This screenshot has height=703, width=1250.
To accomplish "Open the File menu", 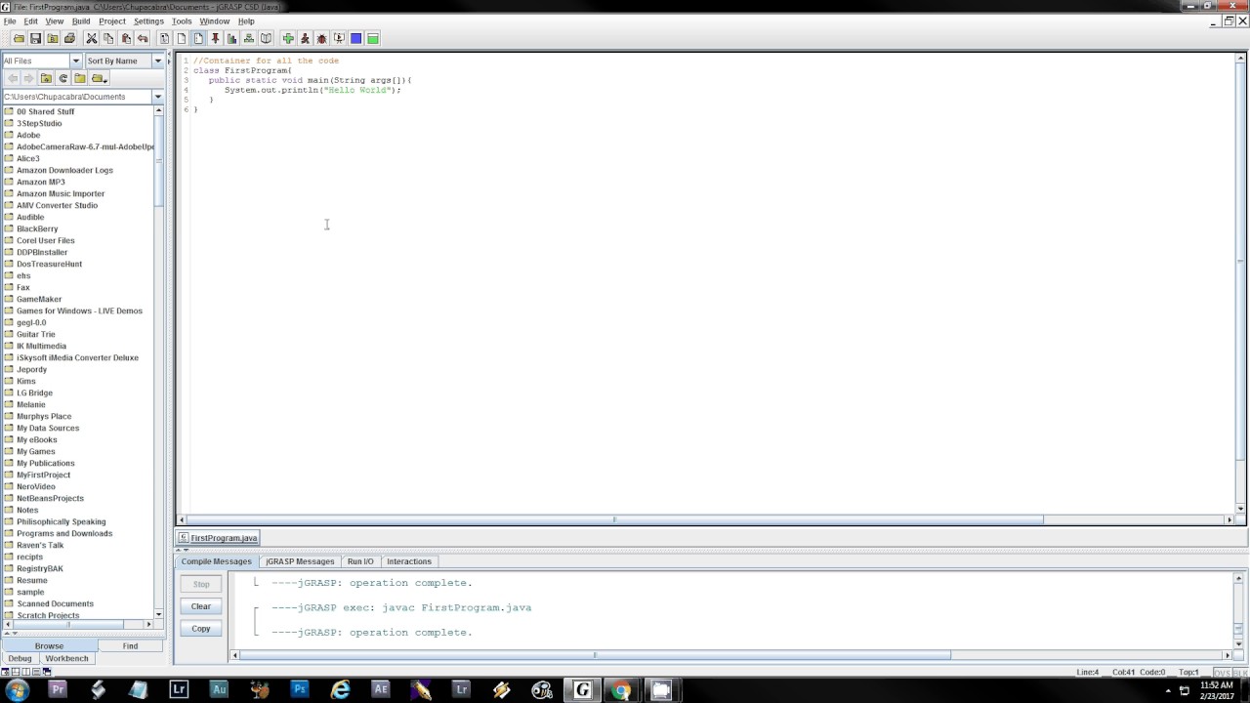I will tap(10, 21).
